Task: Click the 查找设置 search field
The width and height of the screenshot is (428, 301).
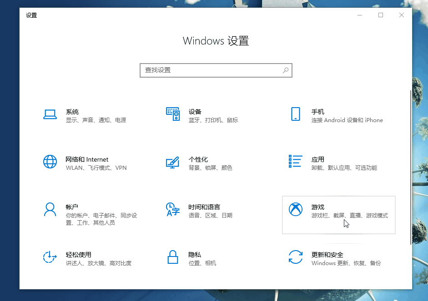Action: coord(209,70)
